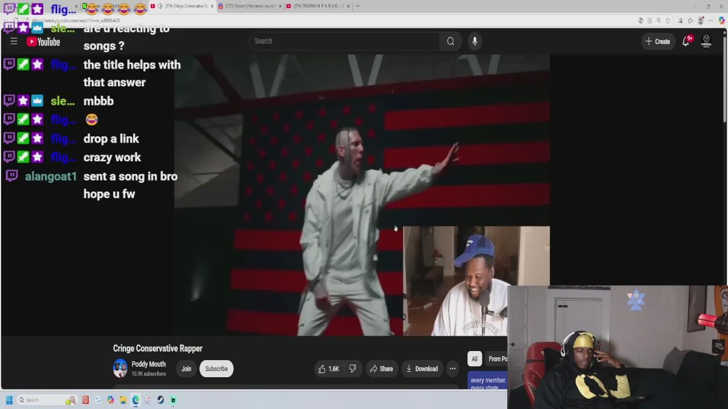Select the 'From Po...' filter chip
The height and width of the screenshot is (409, 728).
[x=497, y=358]
